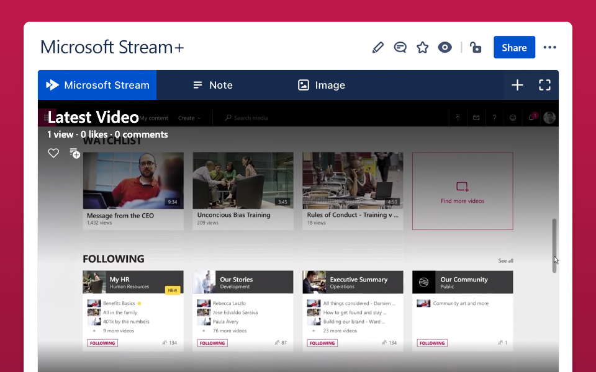Screen dimensions: 596x372
Task: Click Find more videos
Action: 463,192
